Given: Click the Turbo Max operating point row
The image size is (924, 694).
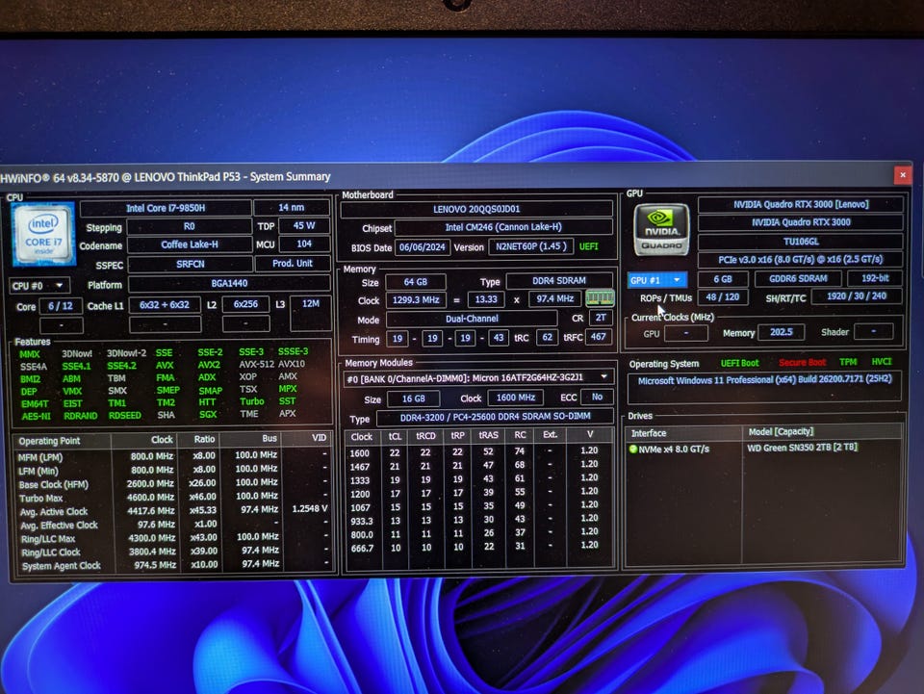Looking at the screenshot, I should (x=173, y=498).
